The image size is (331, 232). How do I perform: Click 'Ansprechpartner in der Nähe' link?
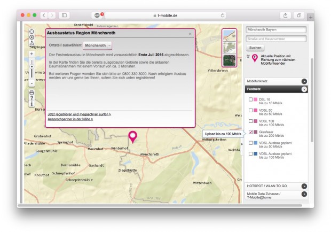coord(70,119)
